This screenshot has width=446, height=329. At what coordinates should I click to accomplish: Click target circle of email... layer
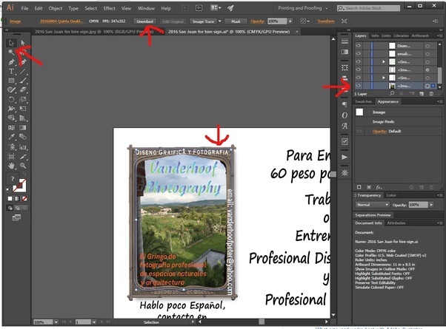click(x=427, y=54)
